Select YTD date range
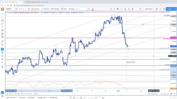The width and height of the screenshot is (177, 99). [22, 94]
